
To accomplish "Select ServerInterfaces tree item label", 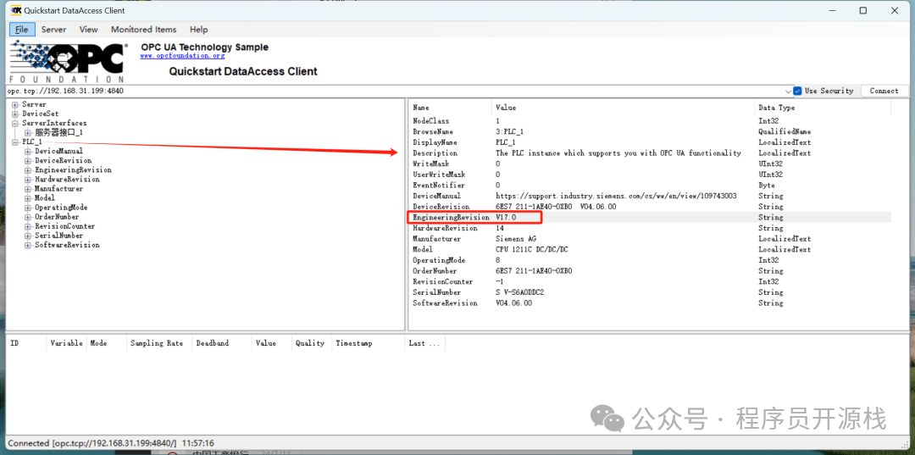I will point(54,123).
